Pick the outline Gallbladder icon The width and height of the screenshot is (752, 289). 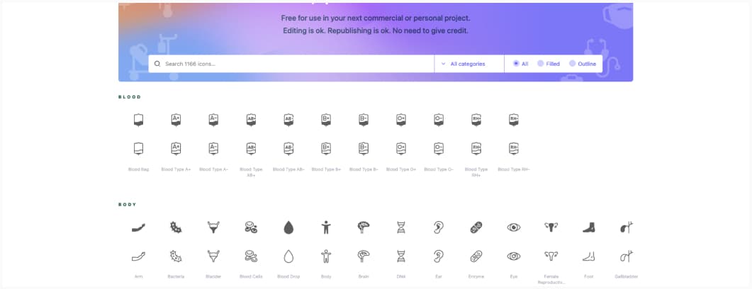626,256
